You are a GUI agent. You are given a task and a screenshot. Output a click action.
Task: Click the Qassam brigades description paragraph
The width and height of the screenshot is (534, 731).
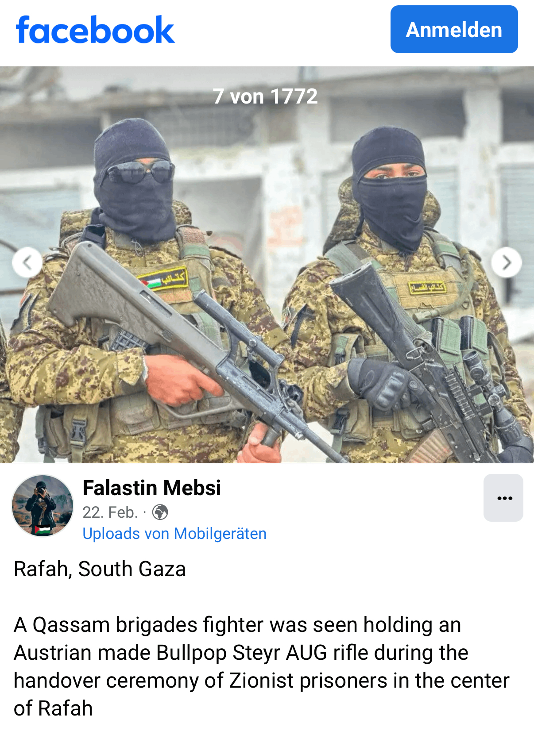pyautogui.click(x=262, y=666)
